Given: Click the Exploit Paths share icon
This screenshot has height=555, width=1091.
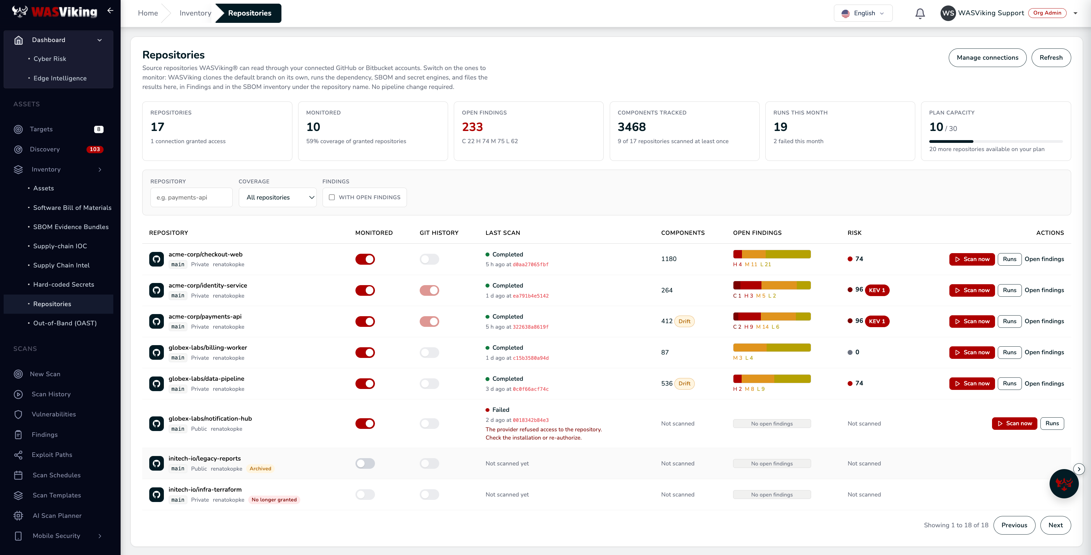Looking at the screenshot, I should coord(18,455).
